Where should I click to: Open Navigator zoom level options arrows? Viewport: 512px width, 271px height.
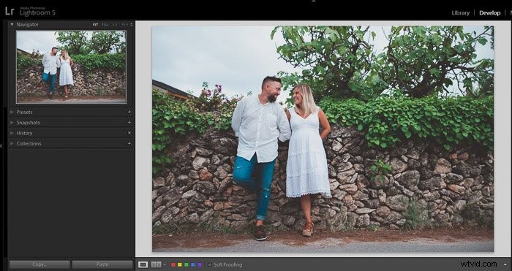[131, 25]
